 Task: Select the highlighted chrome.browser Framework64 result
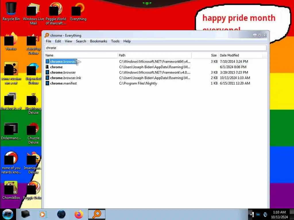[x=63, y=62]
